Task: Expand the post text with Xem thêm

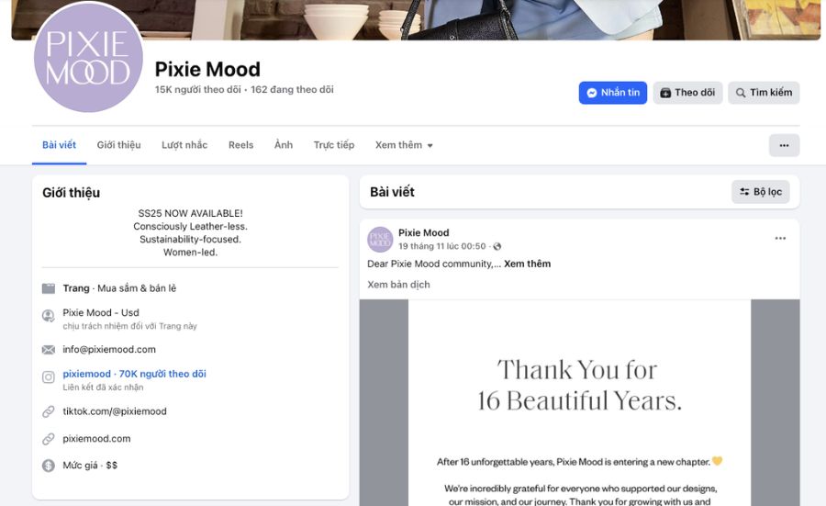Action: pos(528,264)
